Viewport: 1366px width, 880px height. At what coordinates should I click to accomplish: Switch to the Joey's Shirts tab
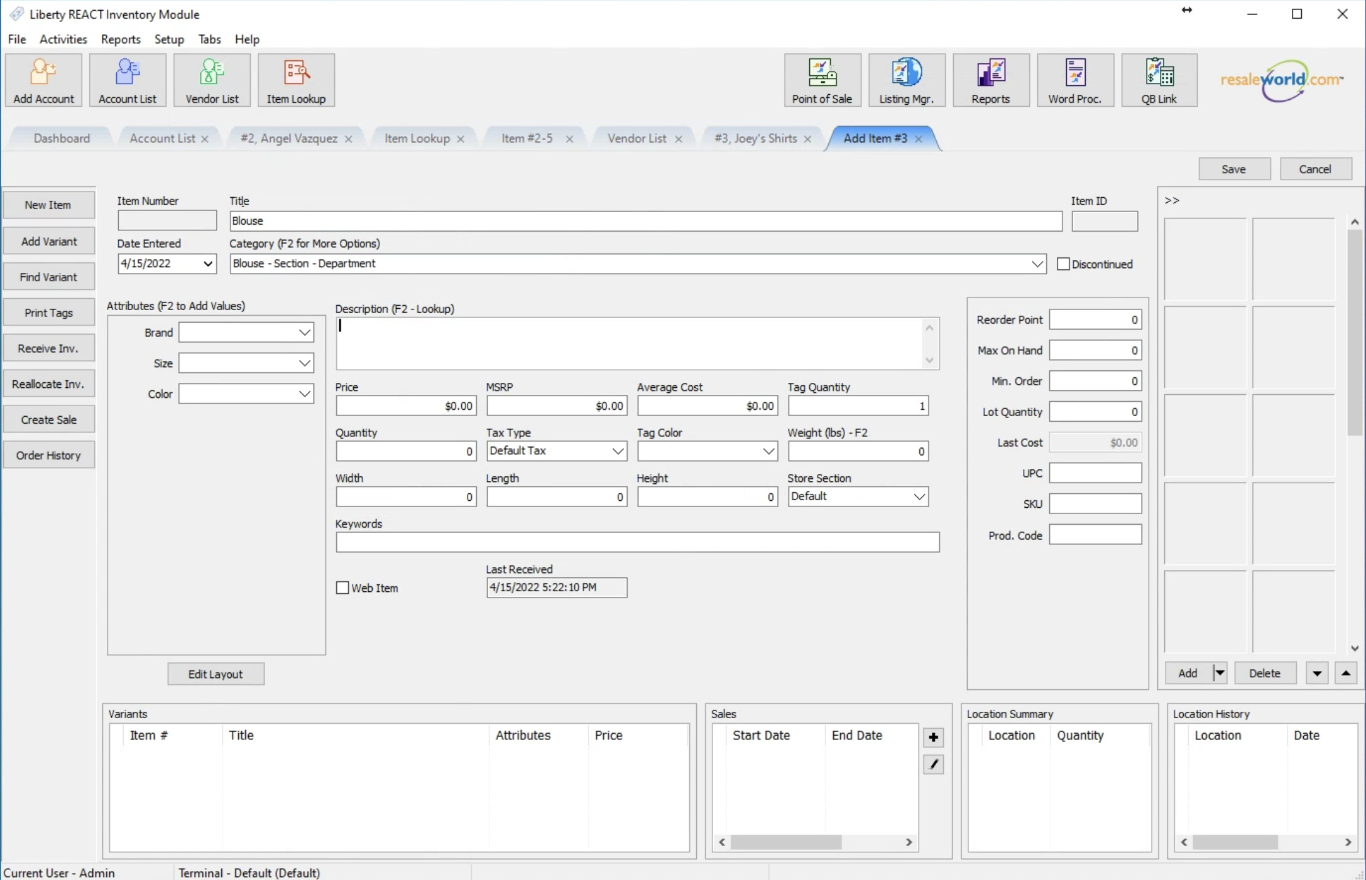(x=757, y=138)
